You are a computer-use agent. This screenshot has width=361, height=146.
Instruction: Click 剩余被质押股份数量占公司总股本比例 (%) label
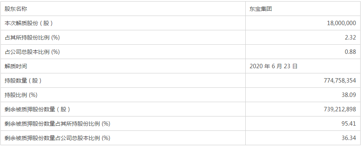(57, 138)
